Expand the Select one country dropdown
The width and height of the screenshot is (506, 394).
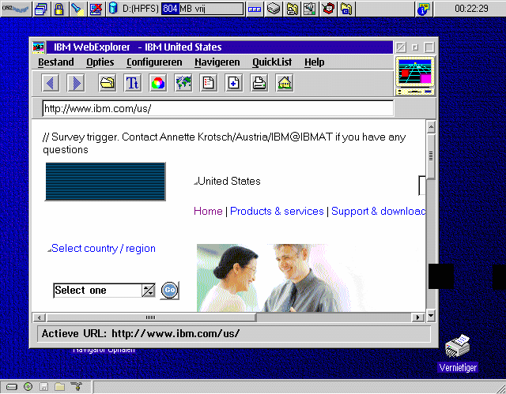tap(148, 291)
